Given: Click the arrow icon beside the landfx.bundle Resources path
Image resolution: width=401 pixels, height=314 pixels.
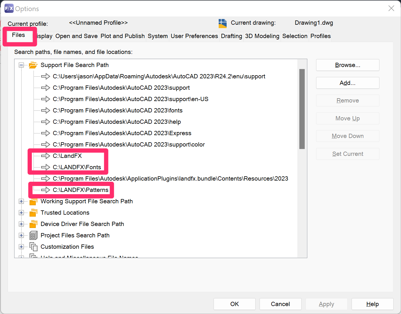Looking at the screenshot, I should [45, 179].
